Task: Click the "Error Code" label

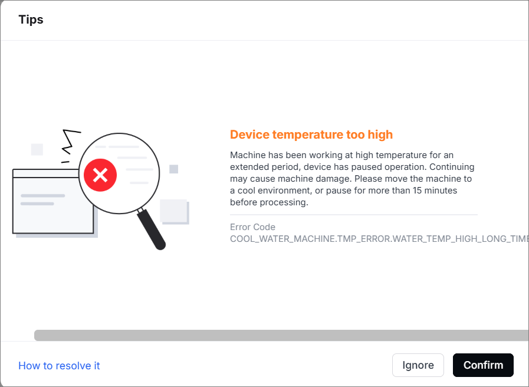Action: coord(252,227)
